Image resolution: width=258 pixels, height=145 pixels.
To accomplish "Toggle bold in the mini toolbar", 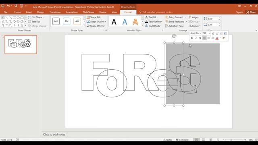I will 192,38.
